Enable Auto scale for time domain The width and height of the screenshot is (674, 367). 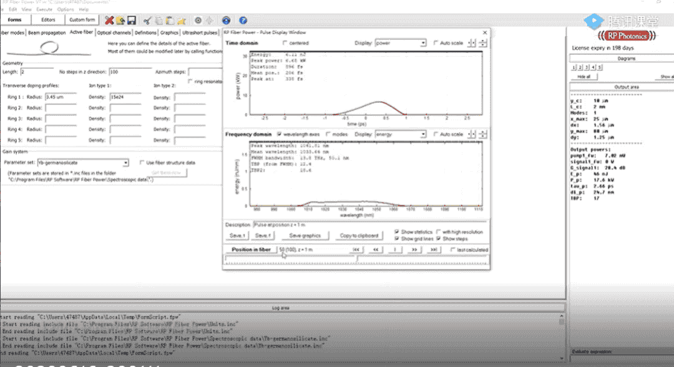point(436,43)
